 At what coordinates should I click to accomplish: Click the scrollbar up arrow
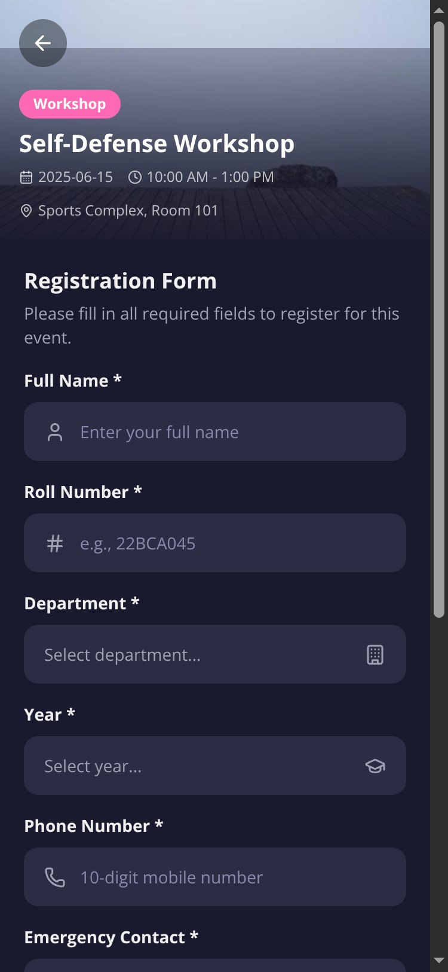[x=439, y=10]
